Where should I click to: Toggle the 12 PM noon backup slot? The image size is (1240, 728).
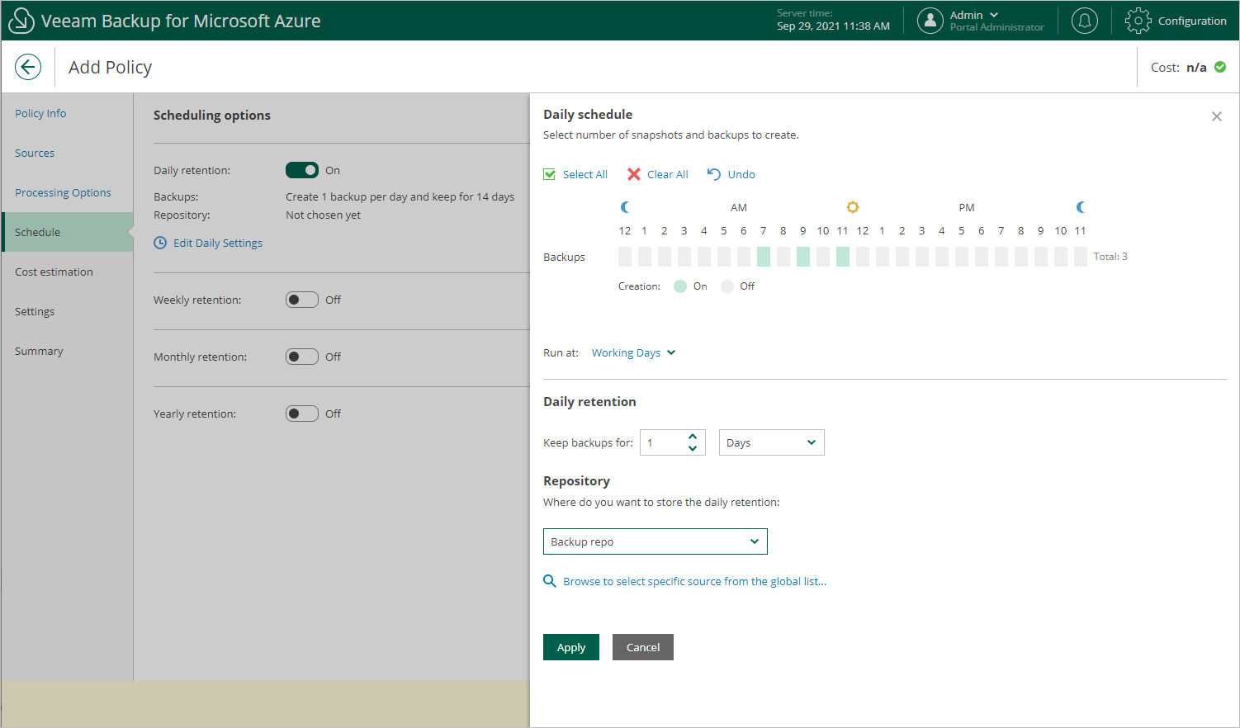point(863,257)
